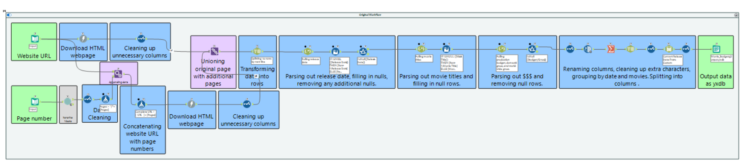This screenshot has height=166, width=745.
Task: Click the 'Input' annotation under Page number tool
Action: (33, 109)
